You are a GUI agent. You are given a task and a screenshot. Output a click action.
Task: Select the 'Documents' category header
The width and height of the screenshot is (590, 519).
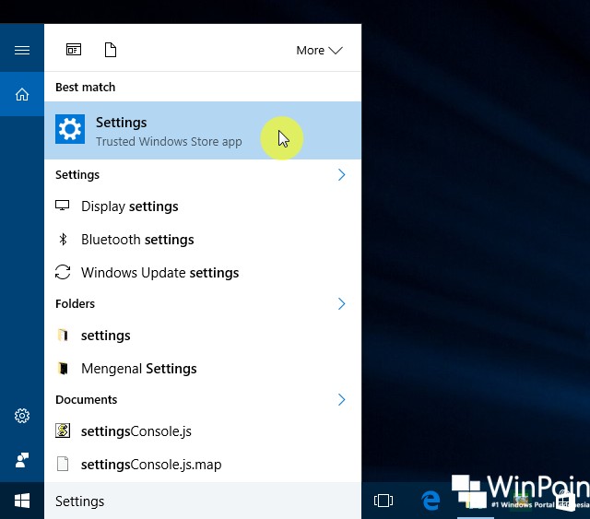pos(86,400)
